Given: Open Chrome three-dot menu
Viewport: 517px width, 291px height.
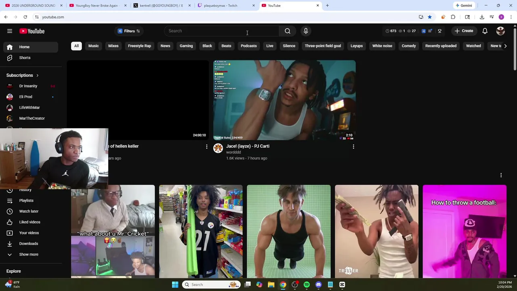Looking at the screenshot, I should [x=511, y=17].
